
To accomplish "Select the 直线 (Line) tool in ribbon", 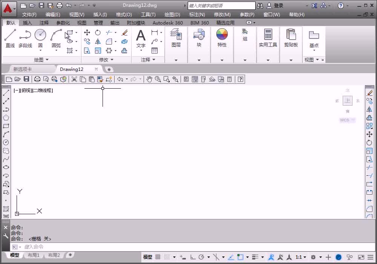I will 10,38.
